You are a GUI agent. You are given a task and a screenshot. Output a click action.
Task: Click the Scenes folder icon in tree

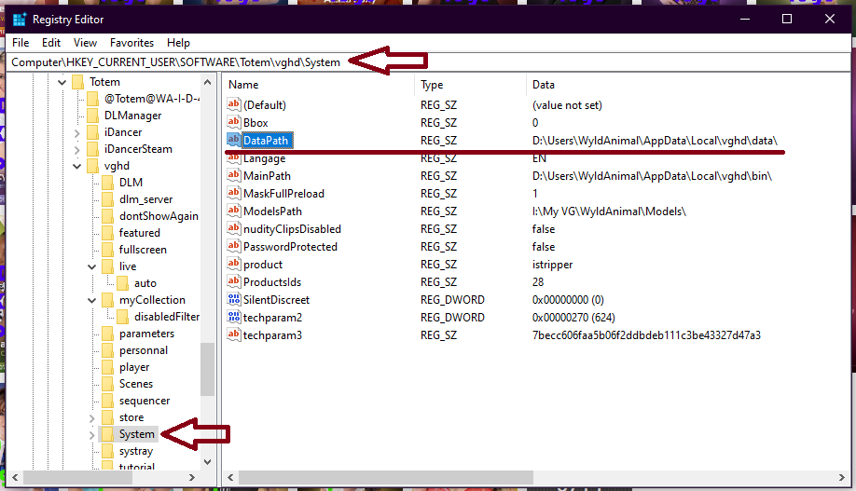coord(108,384)
